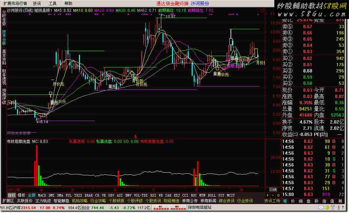Click the tall red volume bar in indicator panel
Image resolution: width=349 pixels, height=213 pixels.
point(37,165)
